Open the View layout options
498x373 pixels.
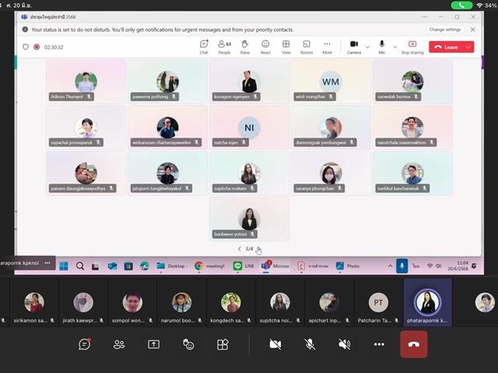coord(286,47)
